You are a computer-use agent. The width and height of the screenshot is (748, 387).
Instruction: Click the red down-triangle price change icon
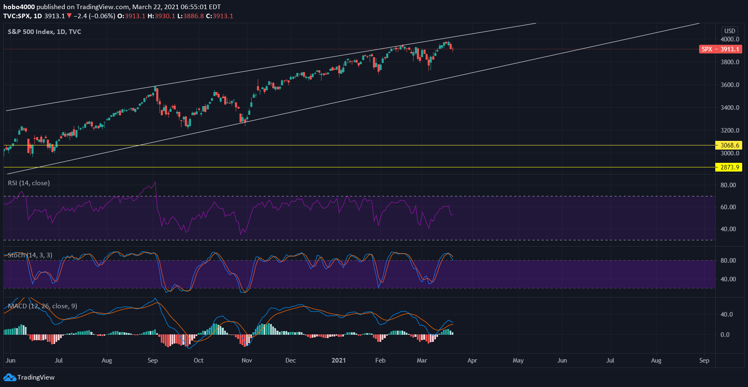(x=69, y=16)
